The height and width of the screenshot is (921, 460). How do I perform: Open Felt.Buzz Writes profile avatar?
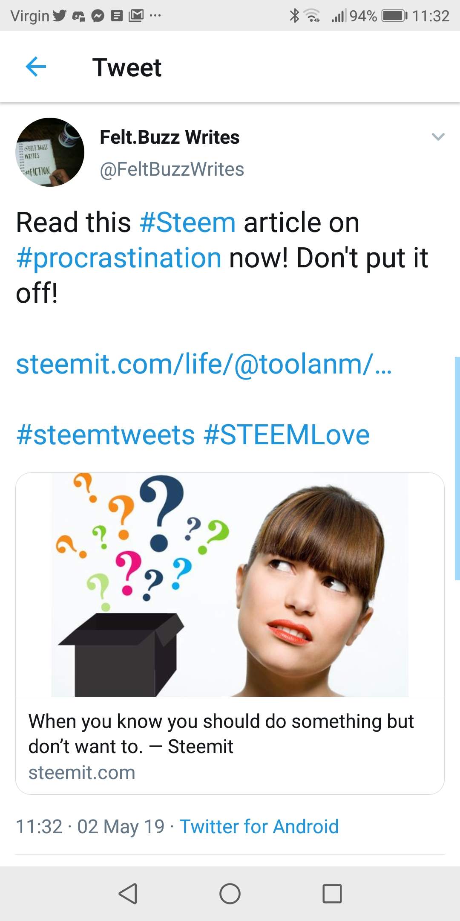(50, 152)
